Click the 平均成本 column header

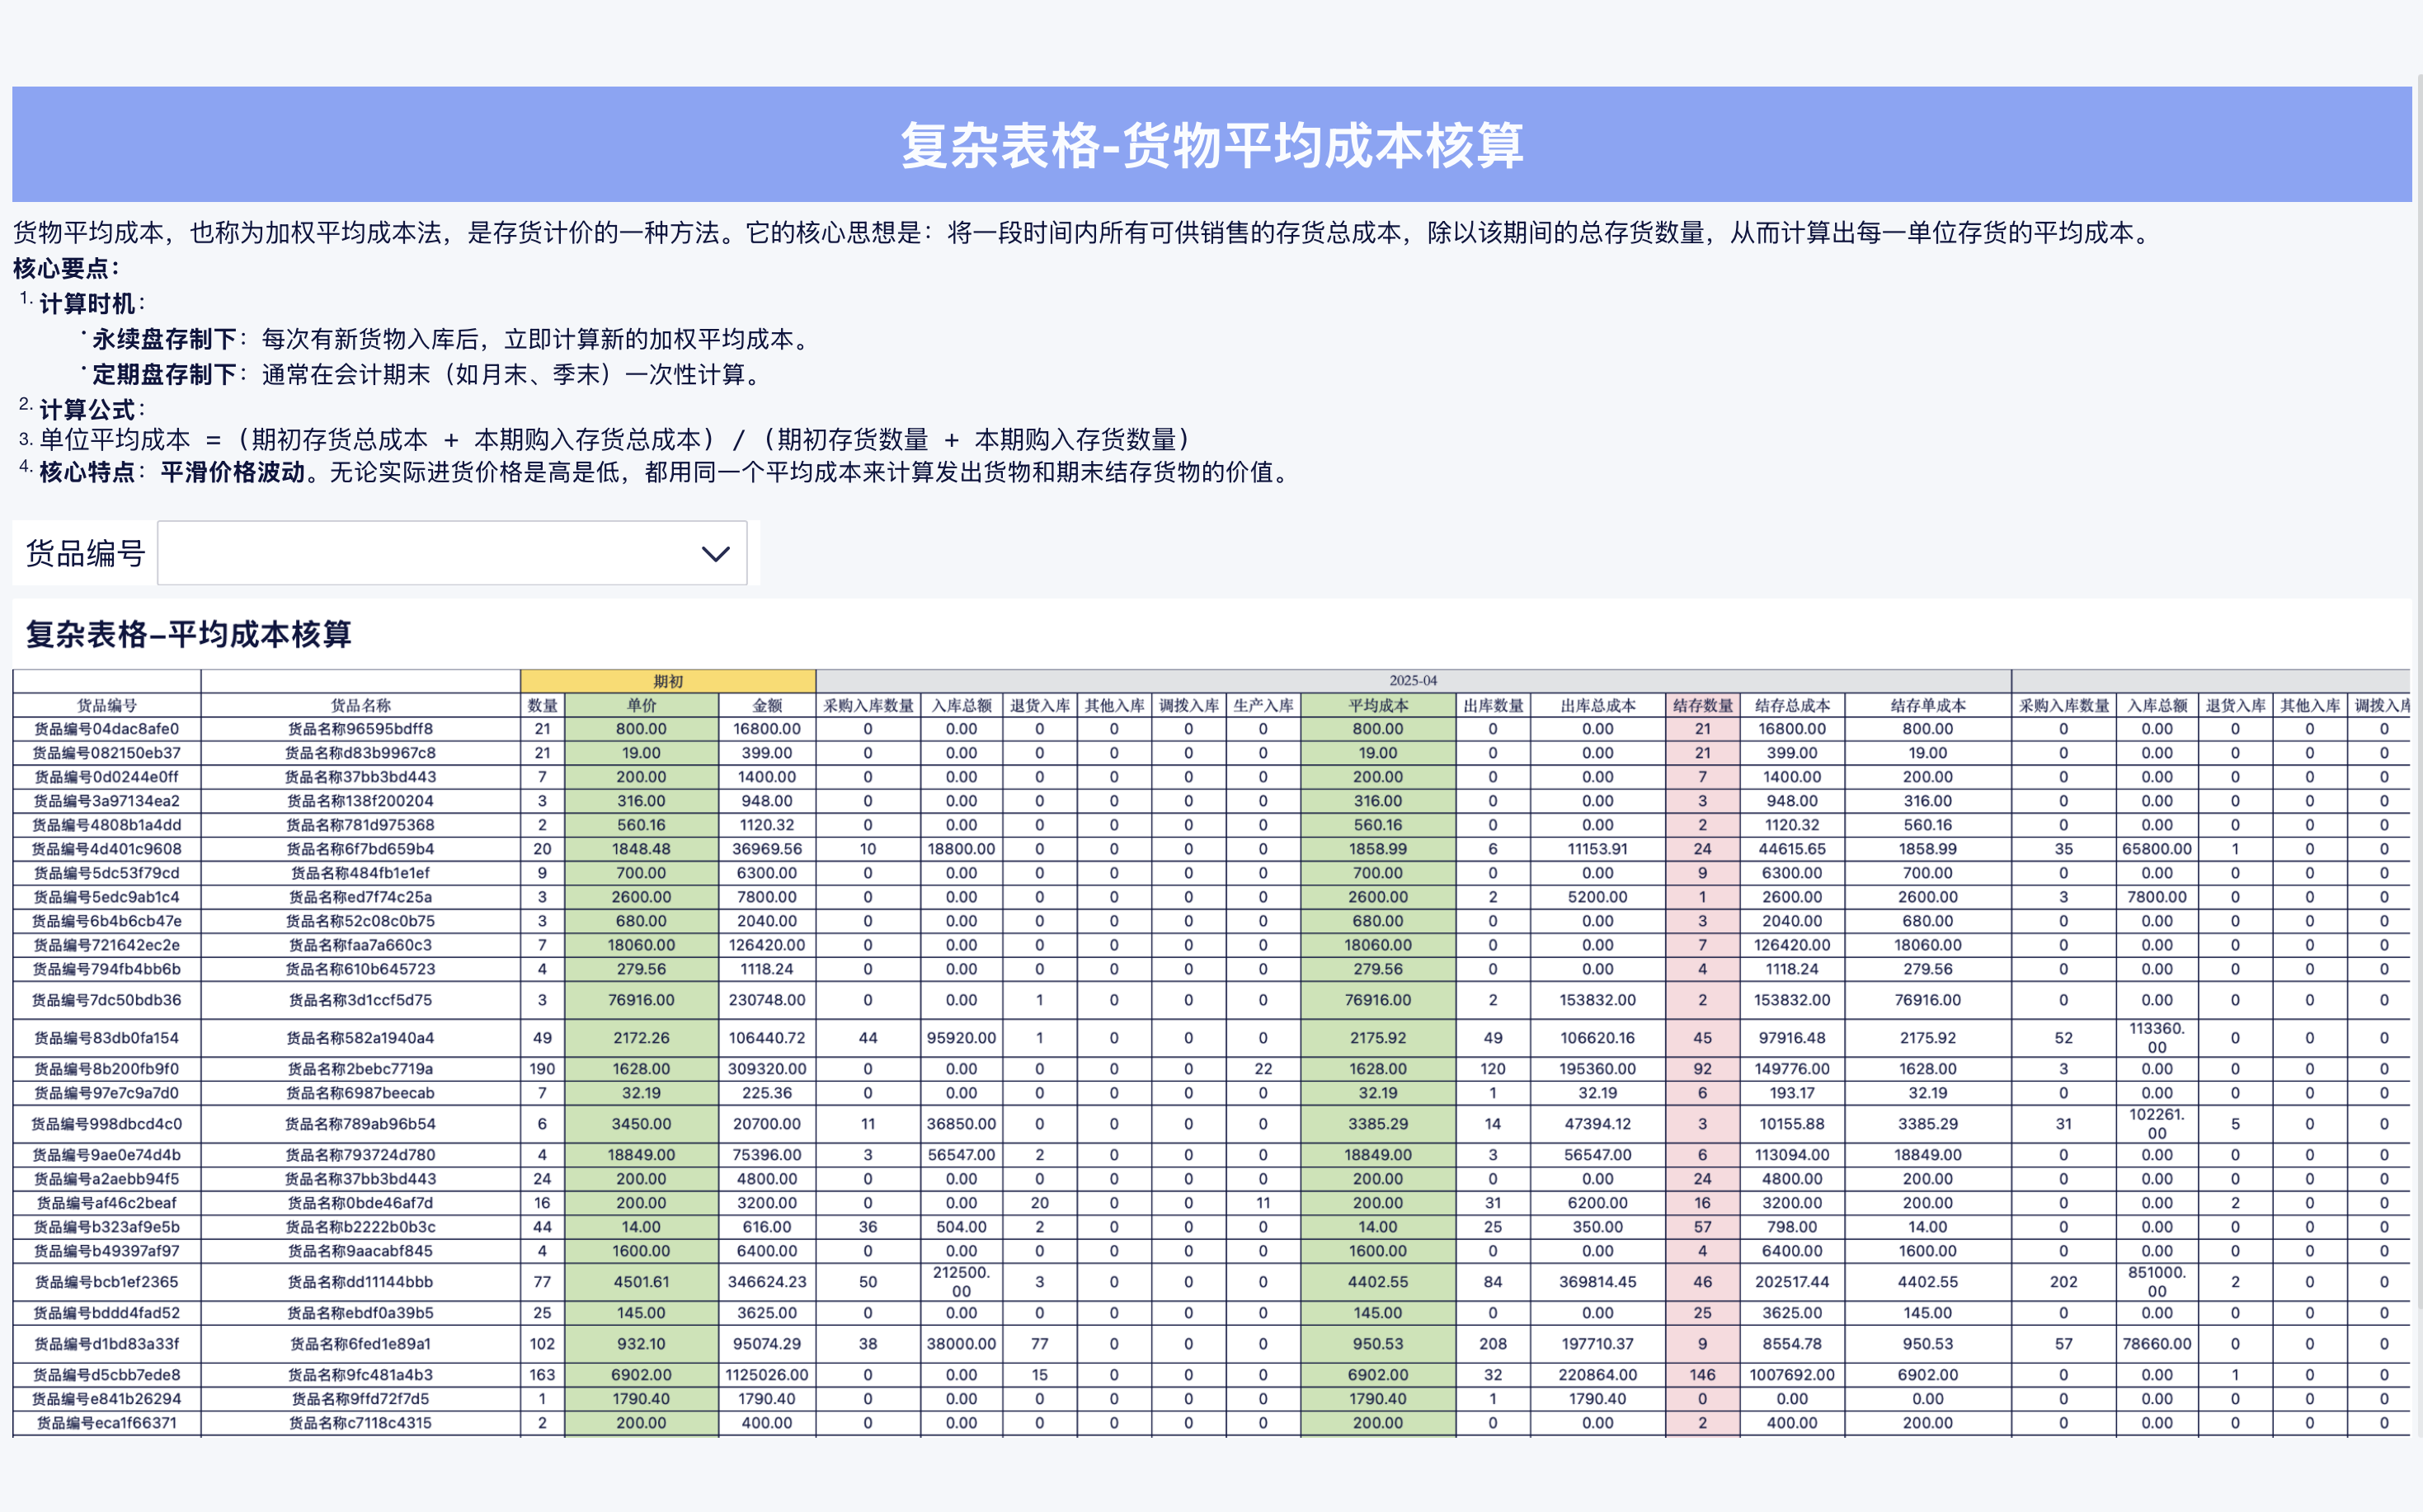point(1377,704)
